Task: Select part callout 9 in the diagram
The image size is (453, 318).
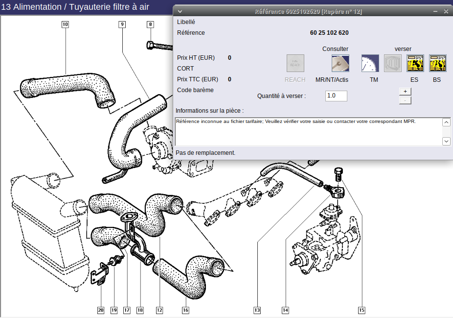Action: tap(122, 24)
